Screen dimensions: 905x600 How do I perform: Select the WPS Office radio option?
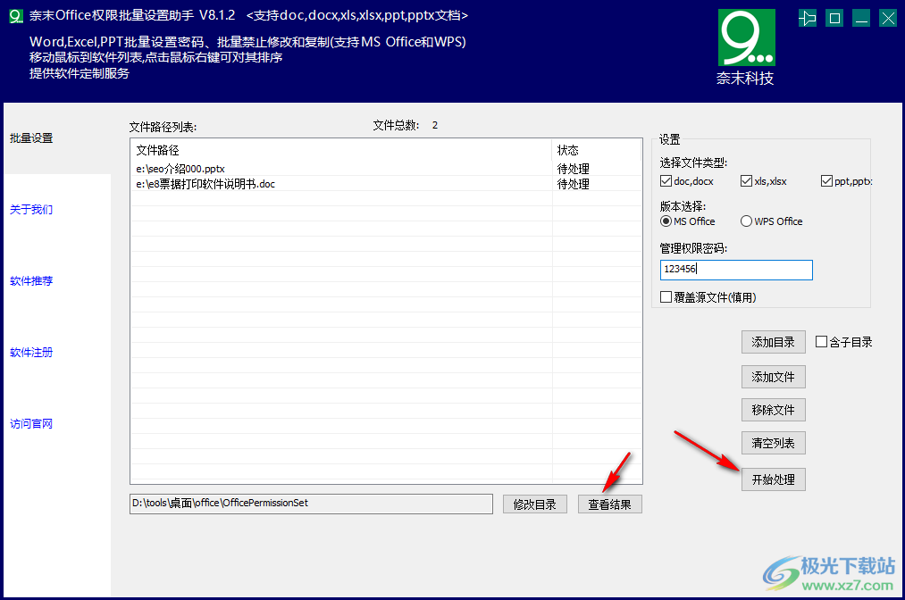tap(746, 221)
